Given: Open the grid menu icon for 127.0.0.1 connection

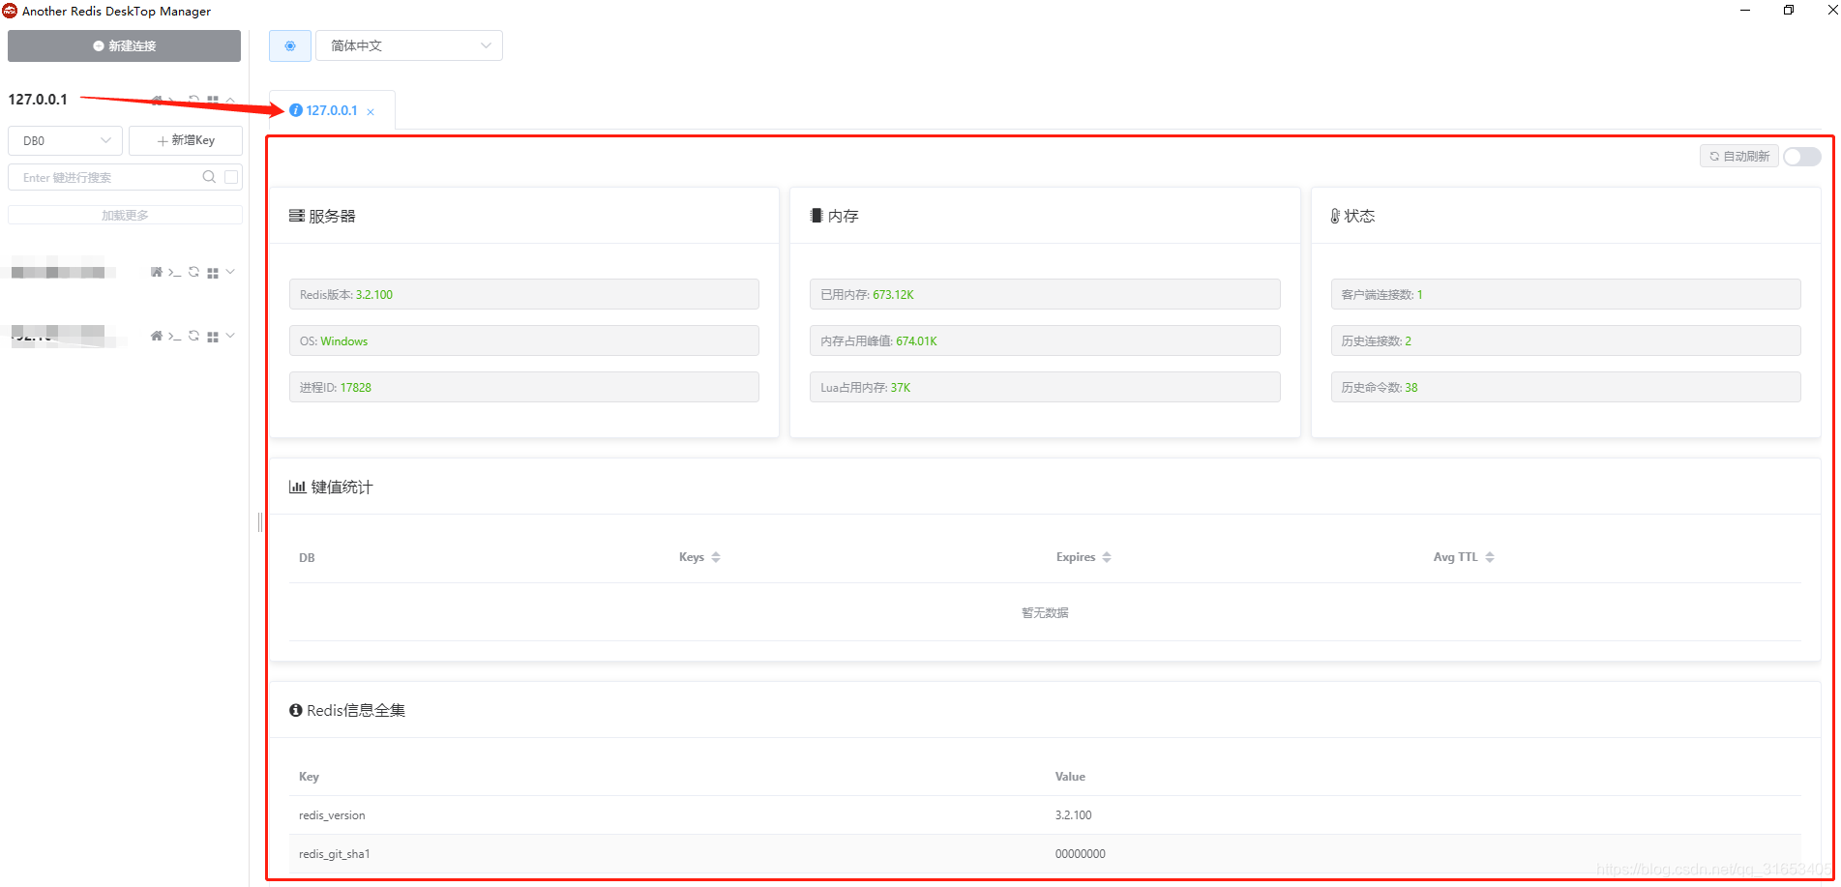Looking at the screenshot, I should point(213,100).
